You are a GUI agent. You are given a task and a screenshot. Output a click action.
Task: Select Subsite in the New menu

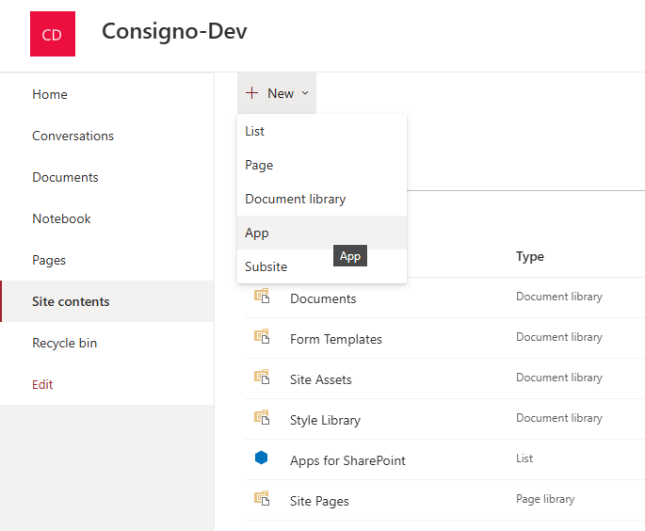point(322,266)
